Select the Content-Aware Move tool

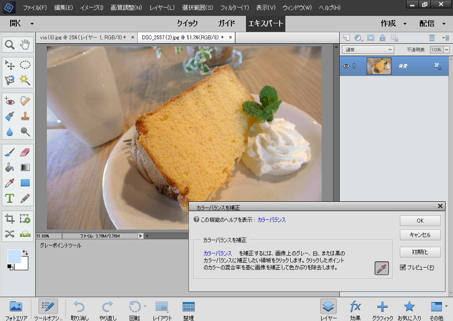tap(10, 234)
